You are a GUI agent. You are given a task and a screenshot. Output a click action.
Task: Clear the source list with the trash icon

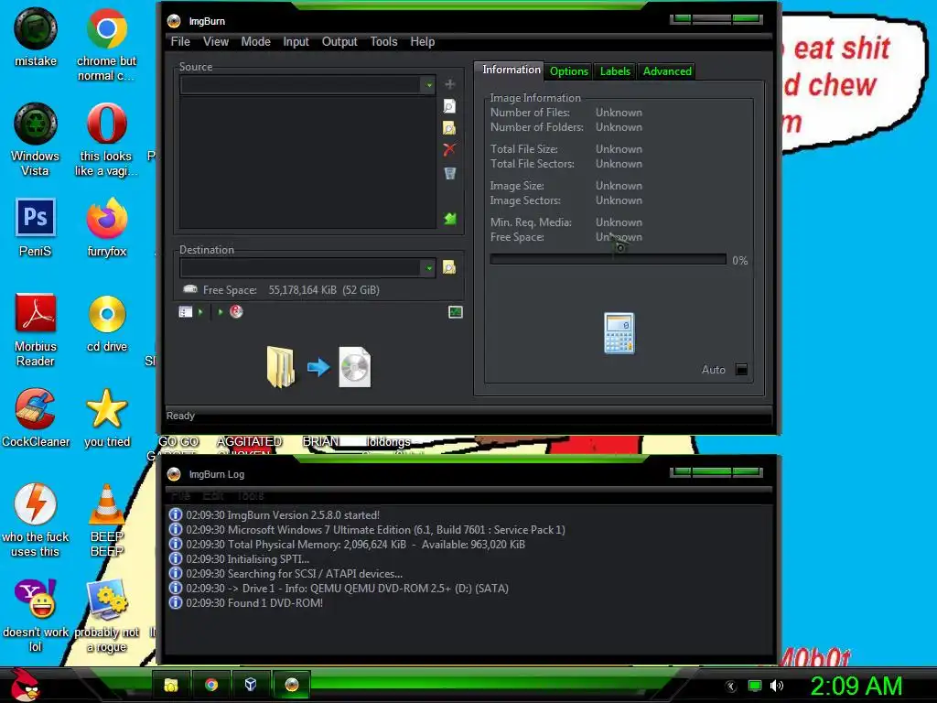[x=450, y=173]
